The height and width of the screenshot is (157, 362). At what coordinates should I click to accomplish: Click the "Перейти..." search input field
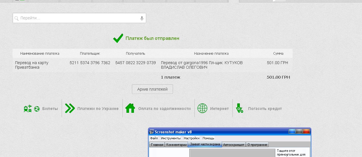point(79,18)
